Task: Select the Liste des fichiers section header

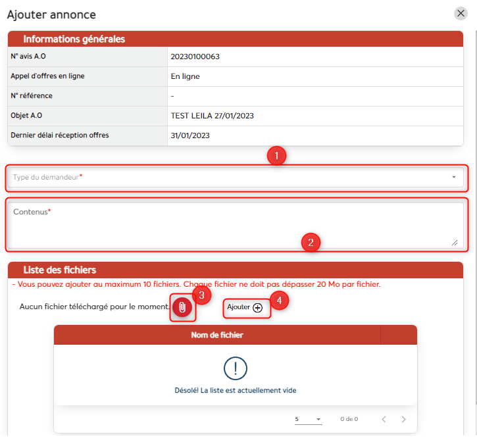Action: pos(60,270)
